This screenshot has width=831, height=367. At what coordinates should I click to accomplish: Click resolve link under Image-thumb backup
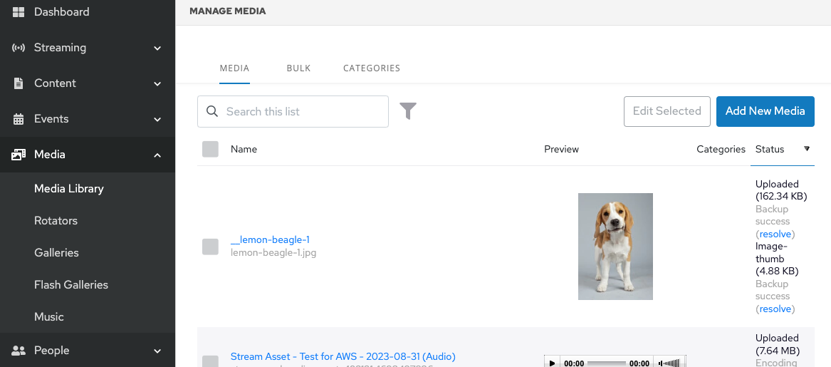coord(775,309)
